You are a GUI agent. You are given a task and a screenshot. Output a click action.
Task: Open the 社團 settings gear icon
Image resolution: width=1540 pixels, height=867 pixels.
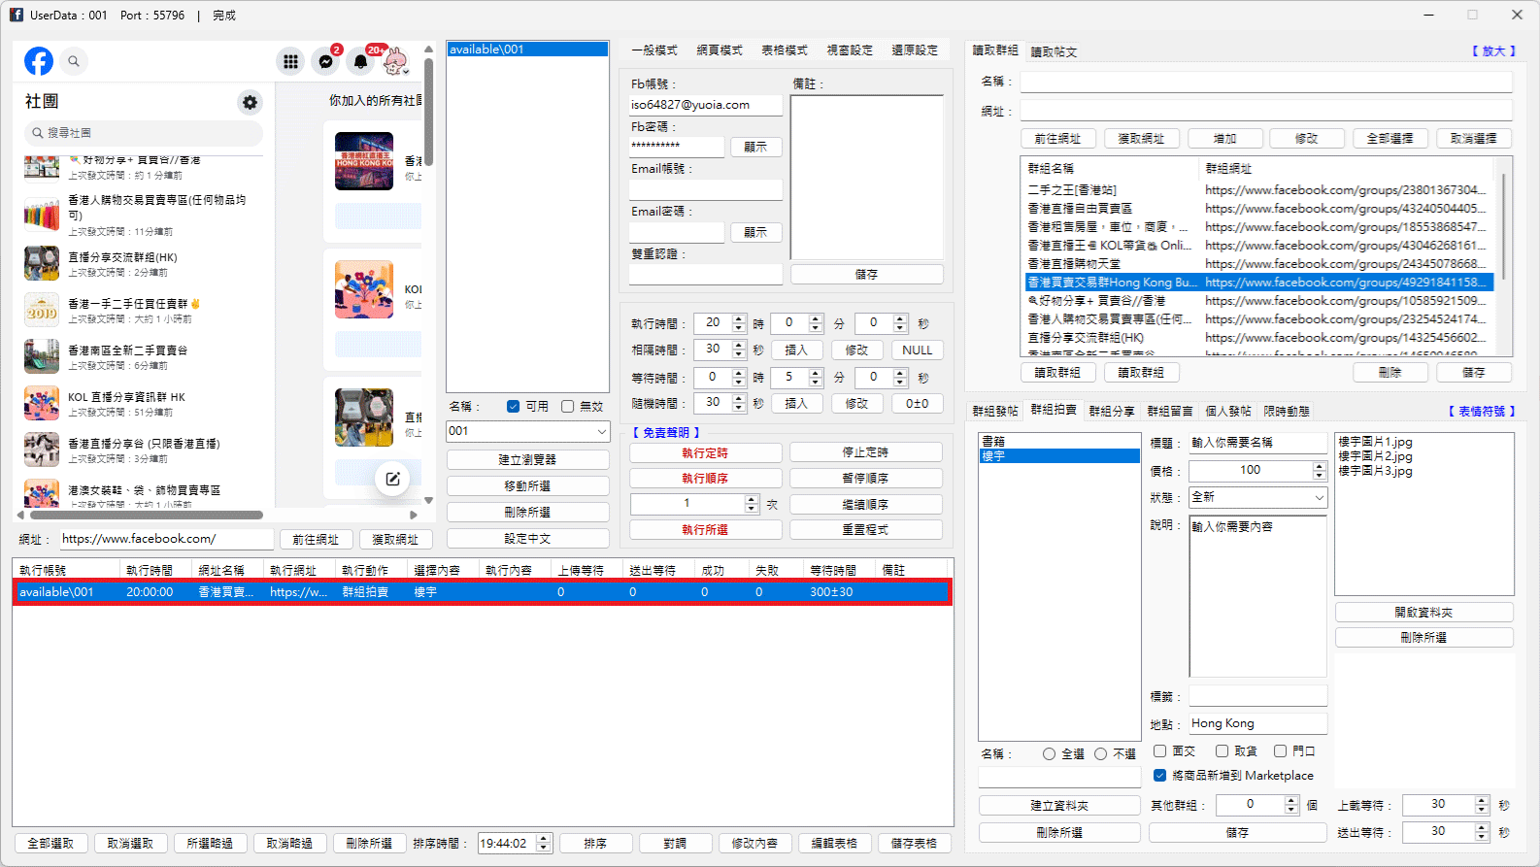pos(251,102)
